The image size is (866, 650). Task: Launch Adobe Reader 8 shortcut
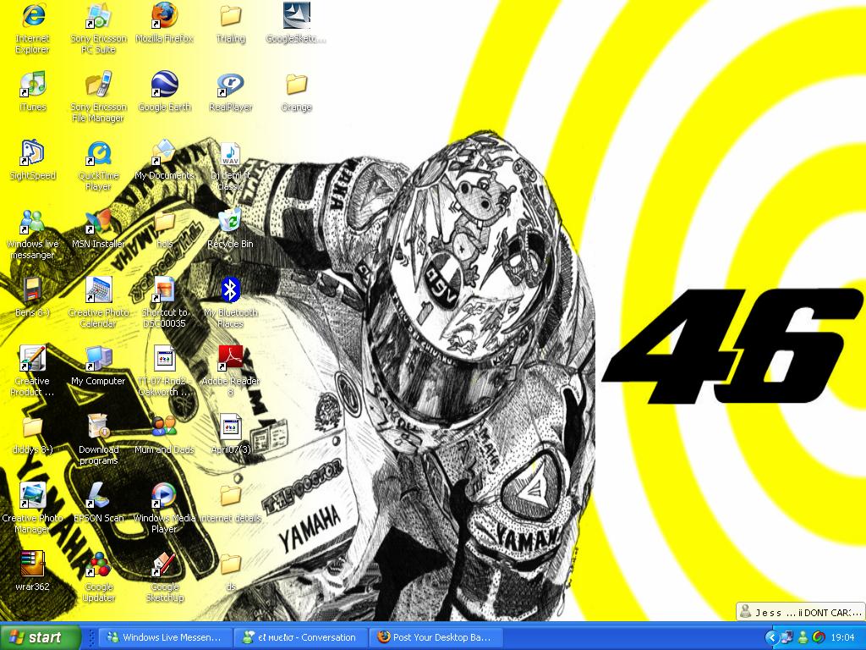tap(230, 359)
